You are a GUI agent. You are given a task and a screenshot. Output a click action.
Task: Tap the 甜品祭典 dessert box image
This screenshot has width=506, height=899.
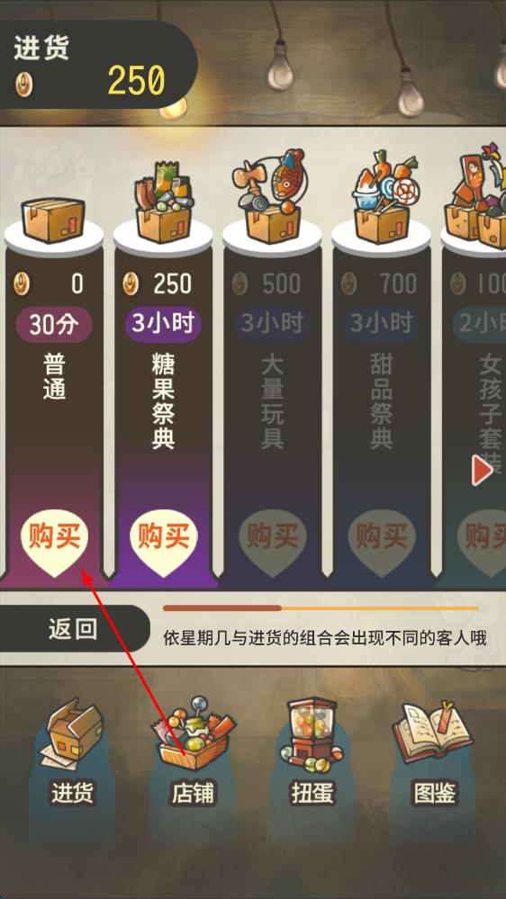point(382,197)
